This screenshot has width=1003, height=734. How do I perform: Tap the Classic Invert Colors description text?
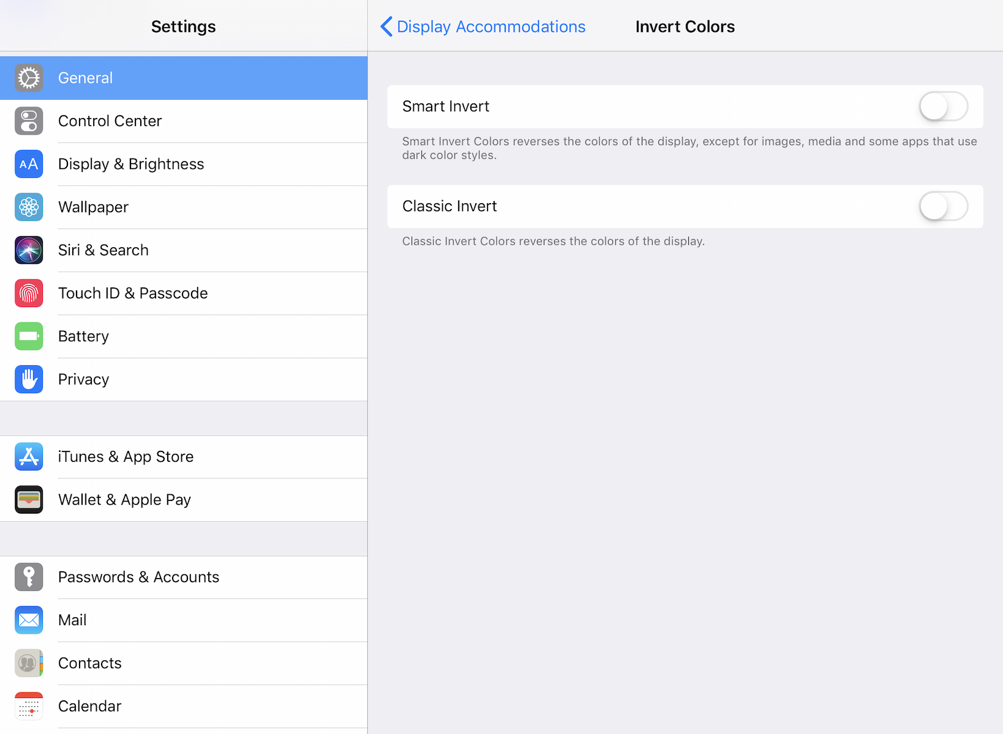coord(554,241)
